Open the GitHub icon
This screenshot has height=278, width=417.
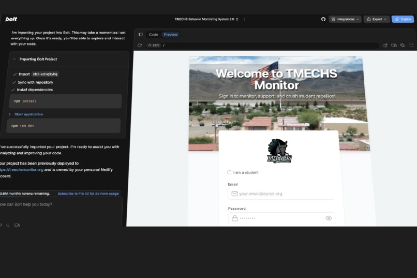pos(323,19)
